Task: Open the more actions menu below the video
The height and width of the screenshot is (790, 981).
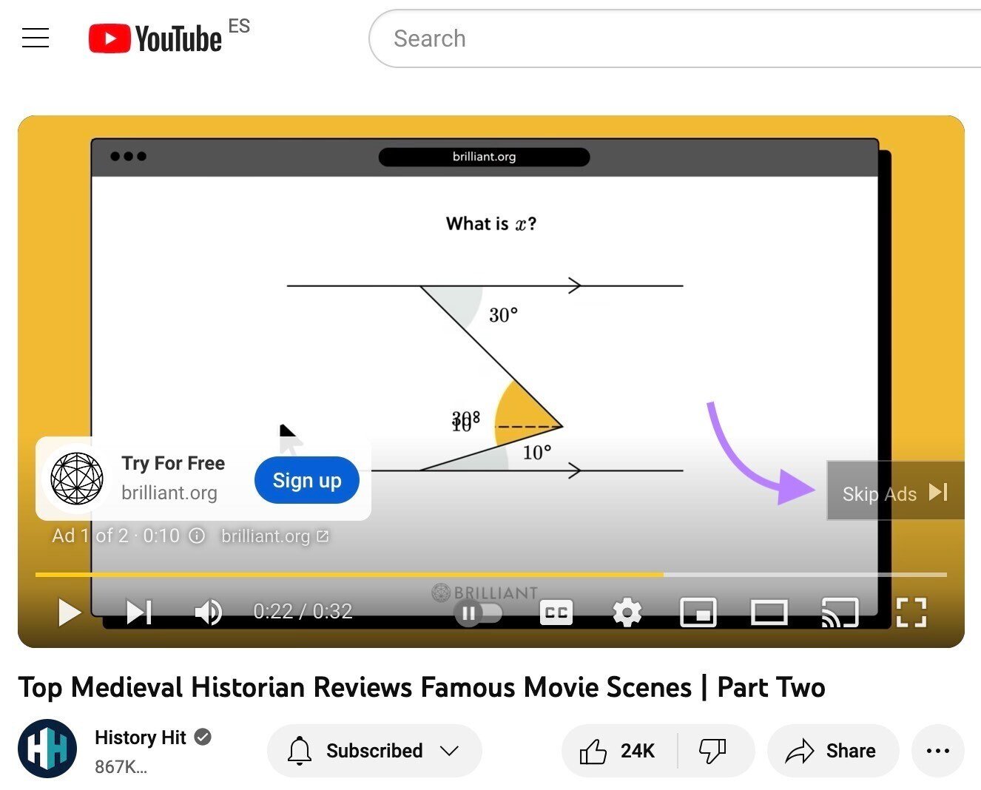Action: 937,750
